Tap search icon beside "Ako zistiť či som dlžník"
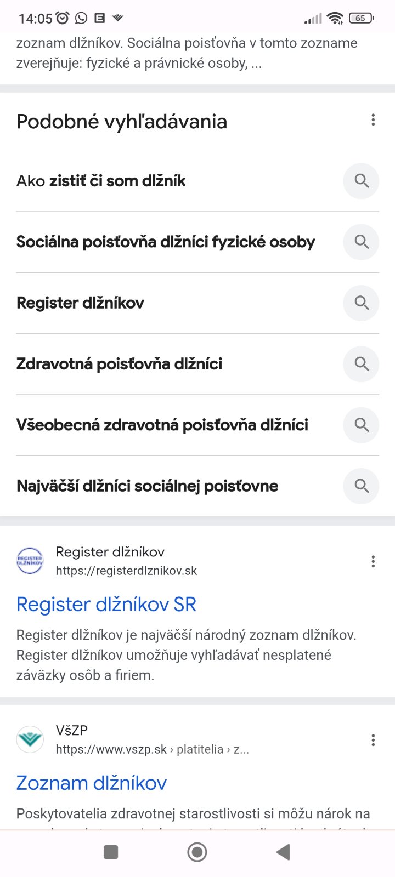 (x=361, y=181)
